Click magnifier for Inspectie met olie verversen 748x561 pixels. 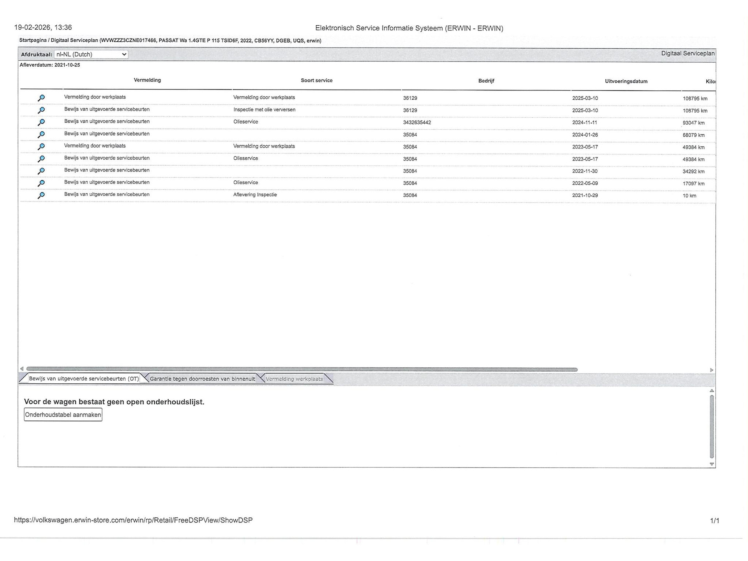(41, 110)
